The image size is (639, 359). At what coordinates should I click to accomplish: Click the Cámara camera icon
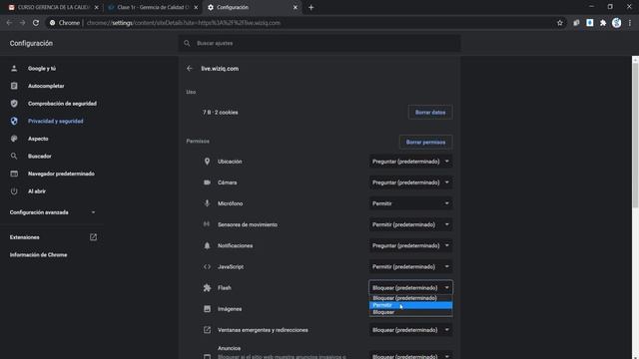(207, 182)
